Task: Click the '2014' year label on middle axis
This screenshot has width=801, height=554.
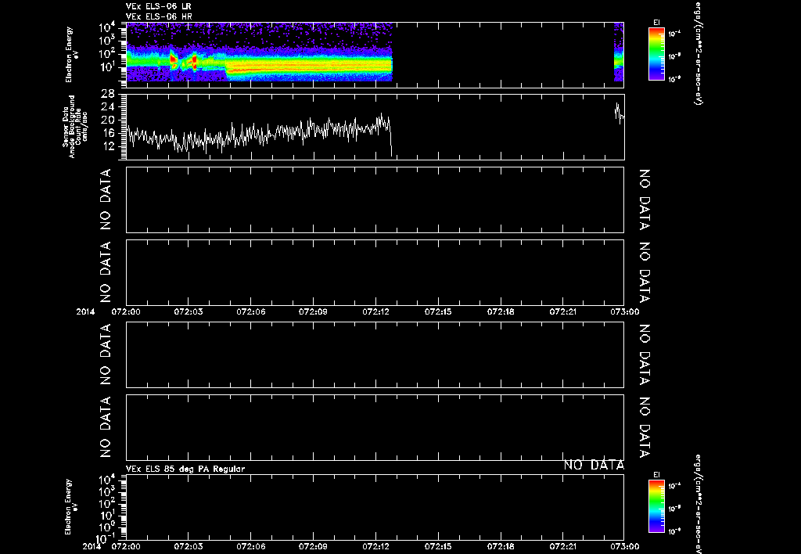Action: click(x=85, y=311)
